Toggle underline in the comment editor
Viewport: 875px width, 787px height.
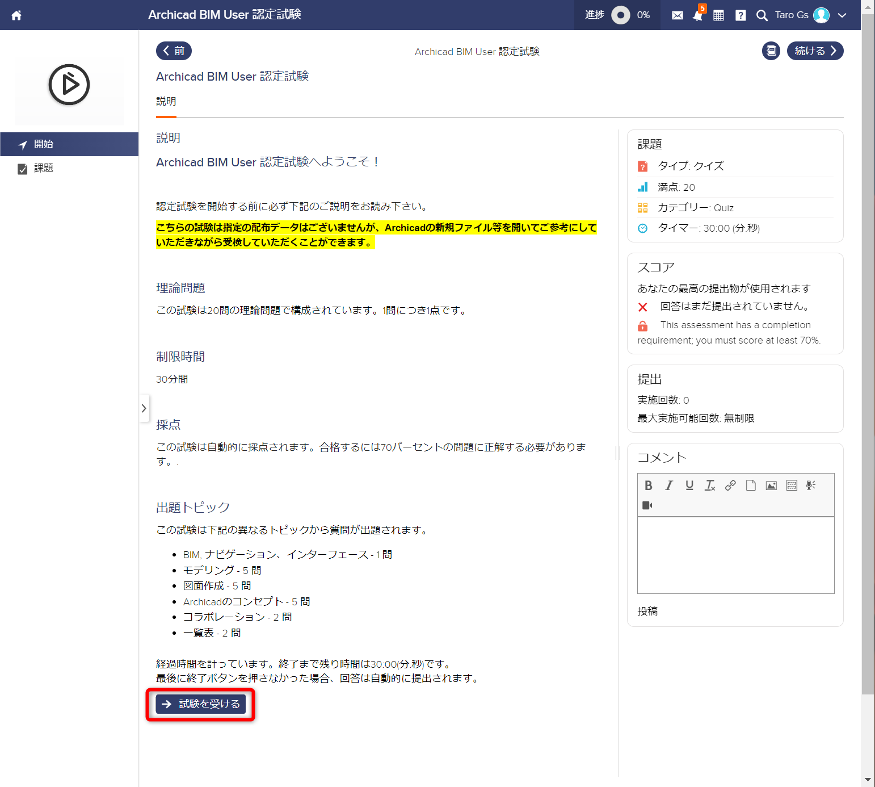pyautogui.click(x=689, y=485)
